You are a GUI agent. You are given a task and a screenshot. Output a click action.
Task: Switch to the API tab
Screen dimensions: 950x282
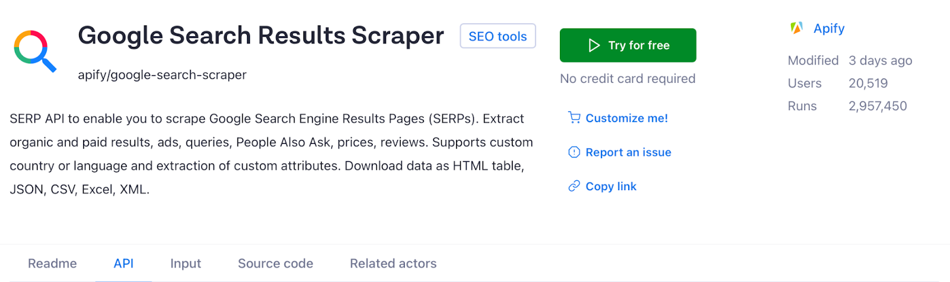point(123,264)
